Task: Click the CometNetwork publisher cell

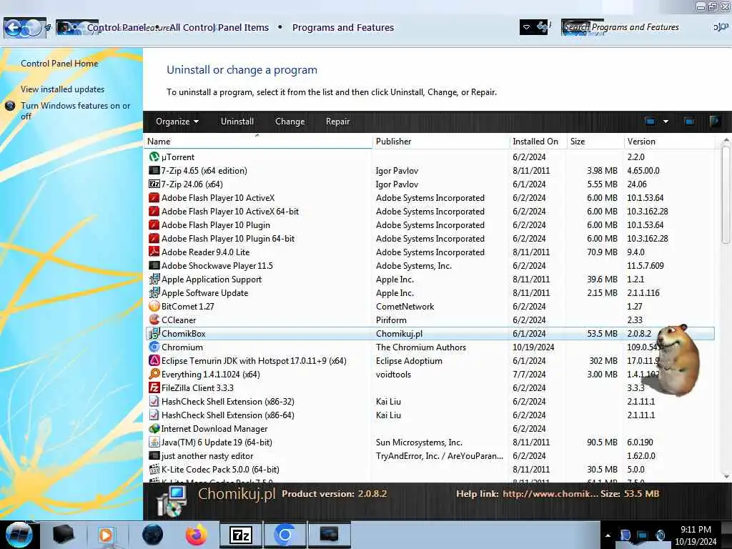Action: coord(405,306)
